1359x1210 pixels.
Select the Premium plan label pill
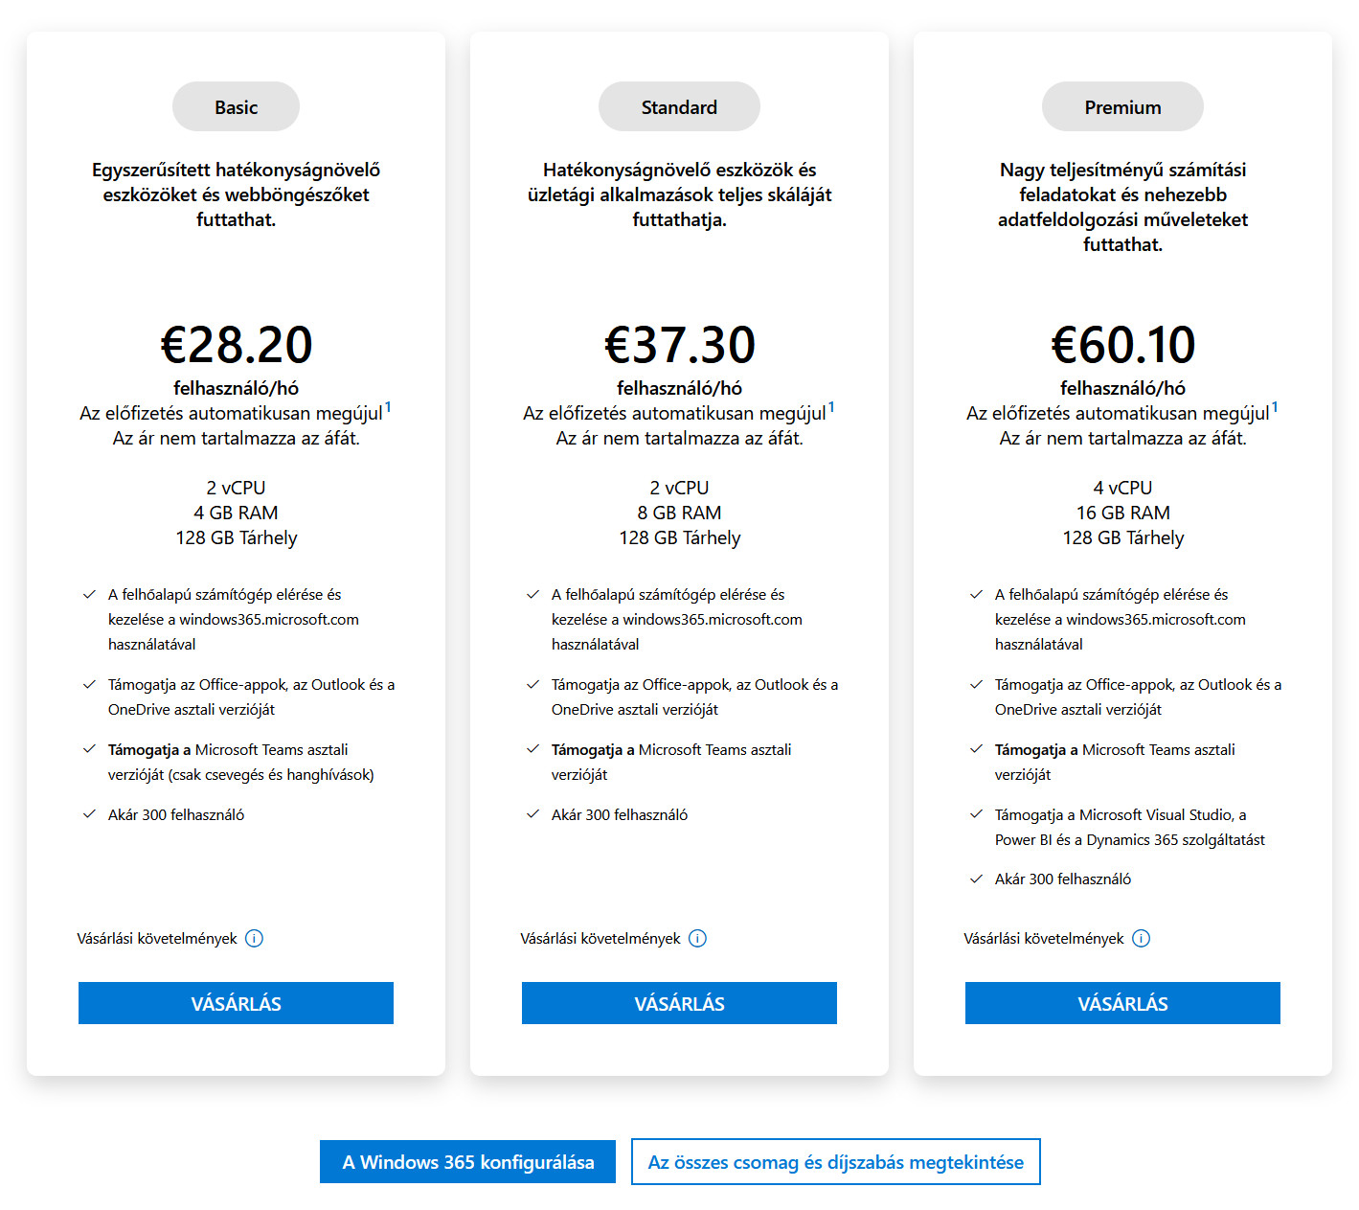[1122, 106]
